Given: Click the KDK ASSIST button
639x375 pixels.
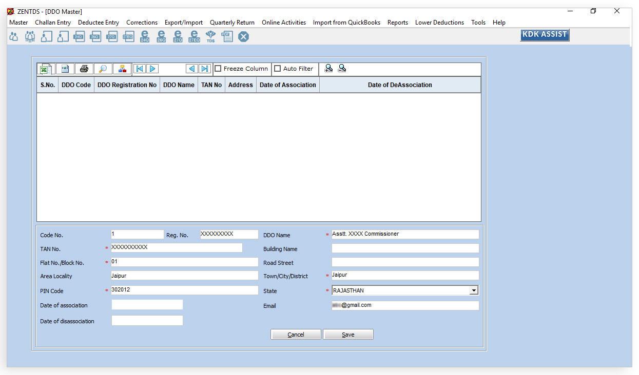Looking at the screenshot, I should point(544,35).
